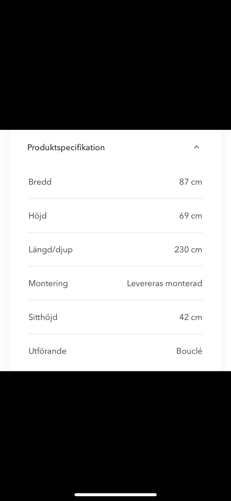Click the divider line under the Sitthöjd row
The height and width of the screenshot is (501, 231).
[115, 334]
